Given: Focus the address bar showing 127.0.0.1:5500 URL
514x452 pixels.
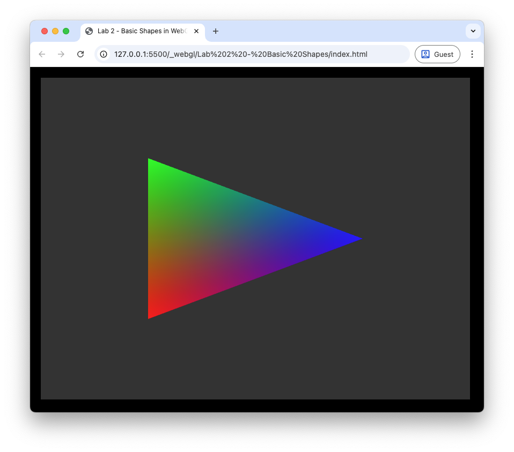Looking at the screenshot, I should coord(241,54).
